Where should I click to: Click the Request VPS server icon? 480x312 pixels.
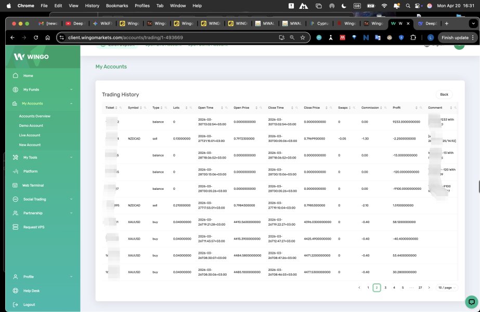click(x=16, y=227)
